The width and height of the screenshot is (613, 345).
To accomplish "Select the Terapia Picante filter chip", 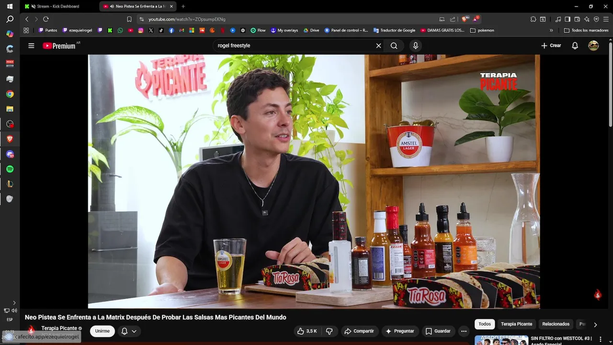I will click(516, 324).
